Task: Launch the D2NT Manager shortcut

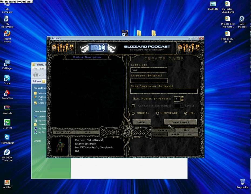Action: click(x=242, y=22)
